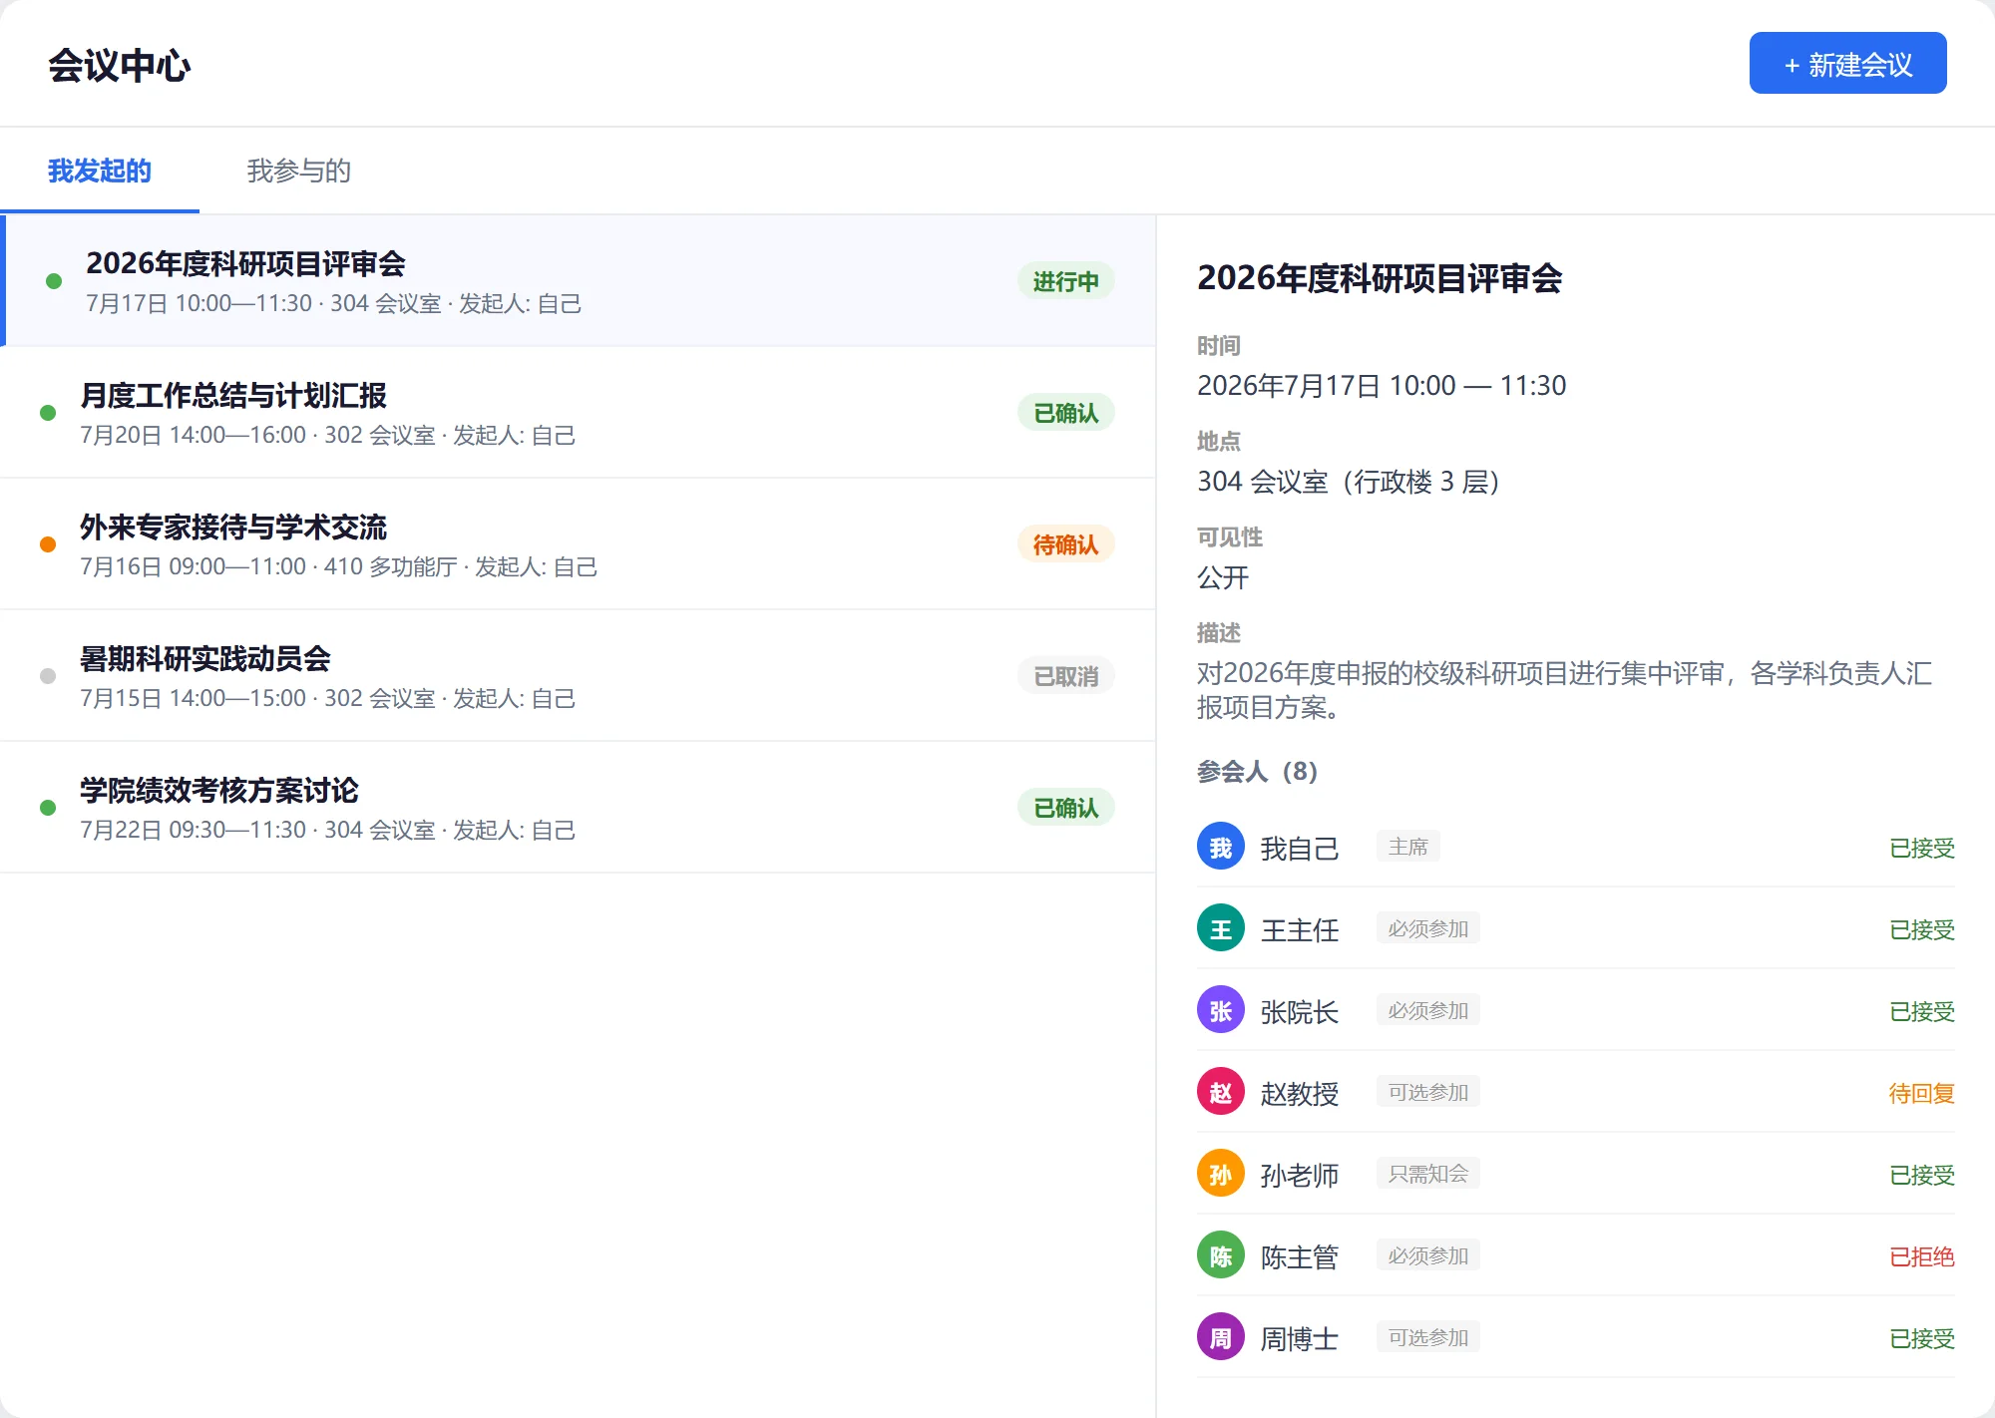Select attendee name 王主任
Screen dimensions: 1995x1418
coord(1300,930)
